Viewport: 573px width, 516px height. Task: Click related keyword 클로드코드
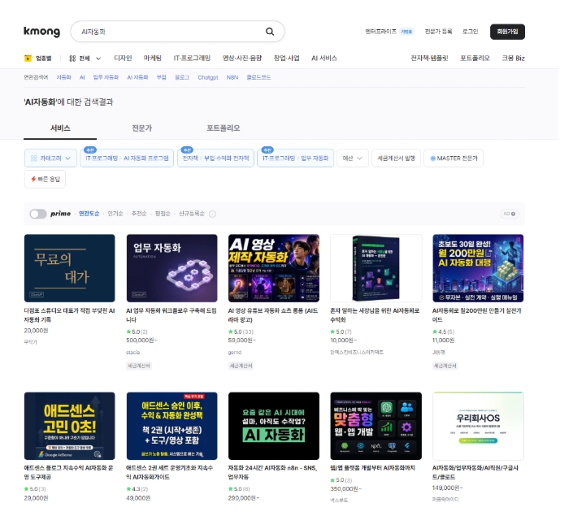258,77
